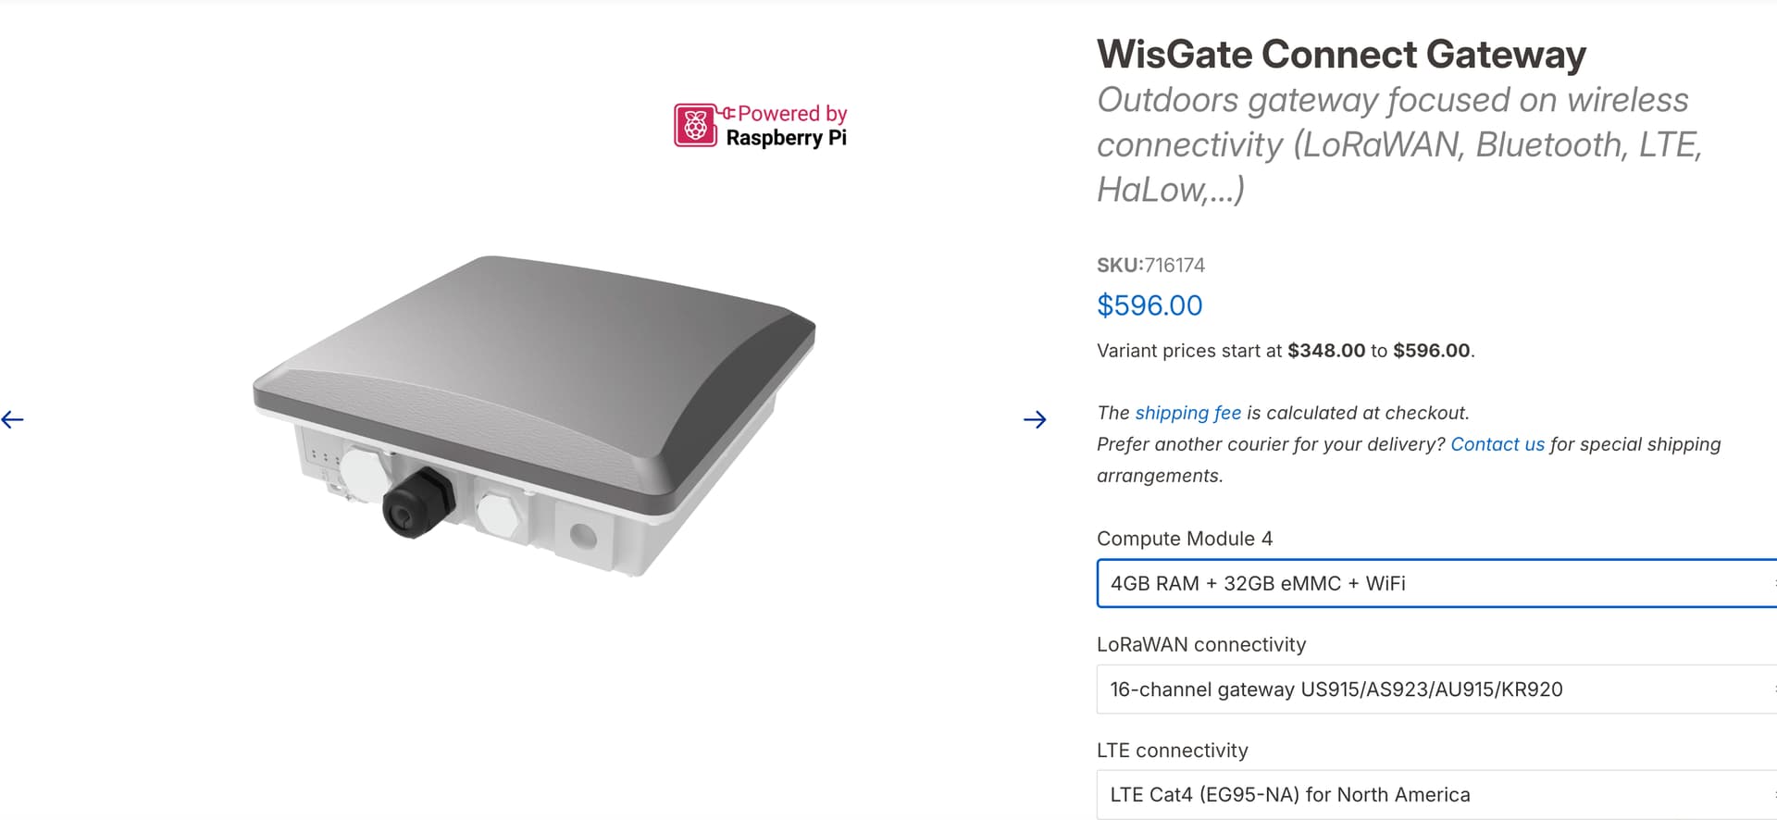The image size is (1777, 820).
Task: Open the shipping fee link
Action: 1187,413
